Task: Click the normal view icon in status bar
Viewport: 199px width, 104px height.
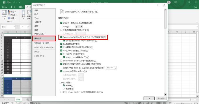Action: [x=159, y=103]
